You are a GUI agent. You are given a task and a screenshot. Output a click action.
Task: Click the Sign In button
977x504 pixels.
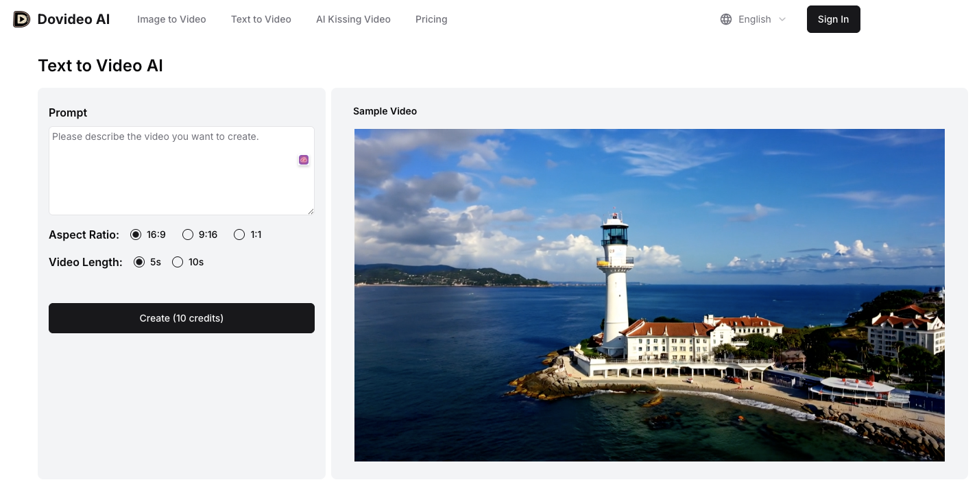[x=834, y=19]
